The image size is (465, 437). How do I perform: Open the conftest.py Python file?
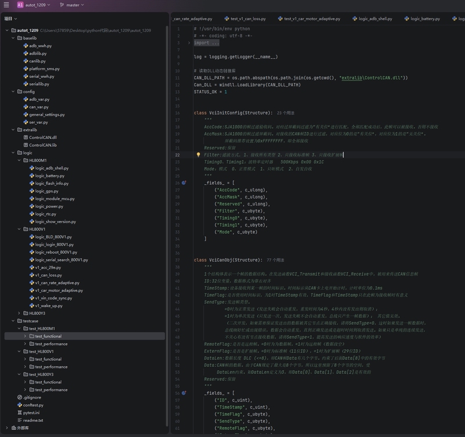click(x=33, y=405)
